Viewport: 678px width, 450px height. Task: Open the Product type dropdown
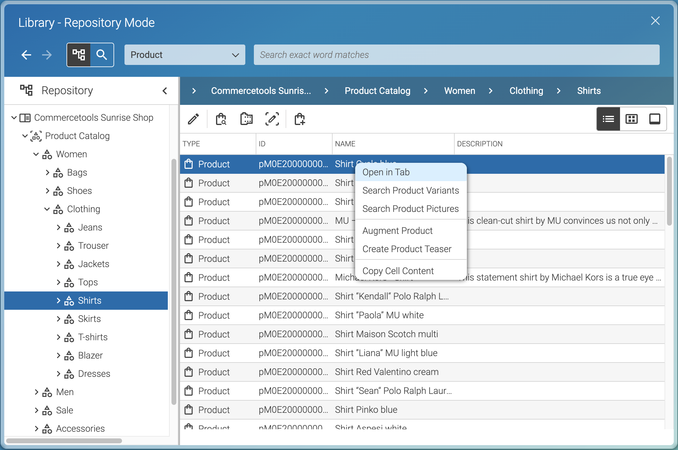[185, 55]
